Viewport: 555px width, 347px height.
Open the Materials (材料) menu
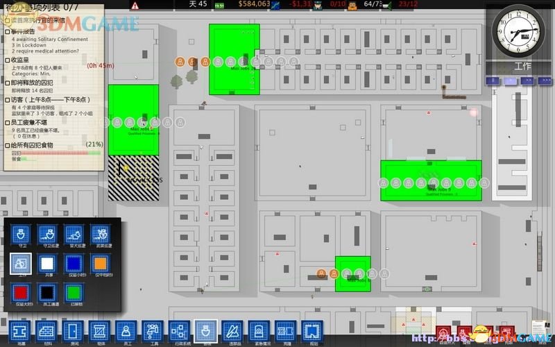click(46, 332)
